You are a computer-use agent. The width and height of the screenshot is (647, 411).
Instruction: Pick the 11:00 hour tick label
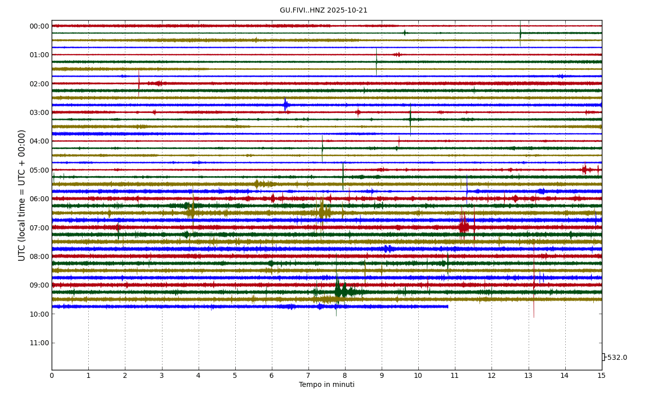(39, 343)
